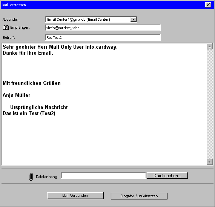Click the Dateianhang file path field

(103, 176)
